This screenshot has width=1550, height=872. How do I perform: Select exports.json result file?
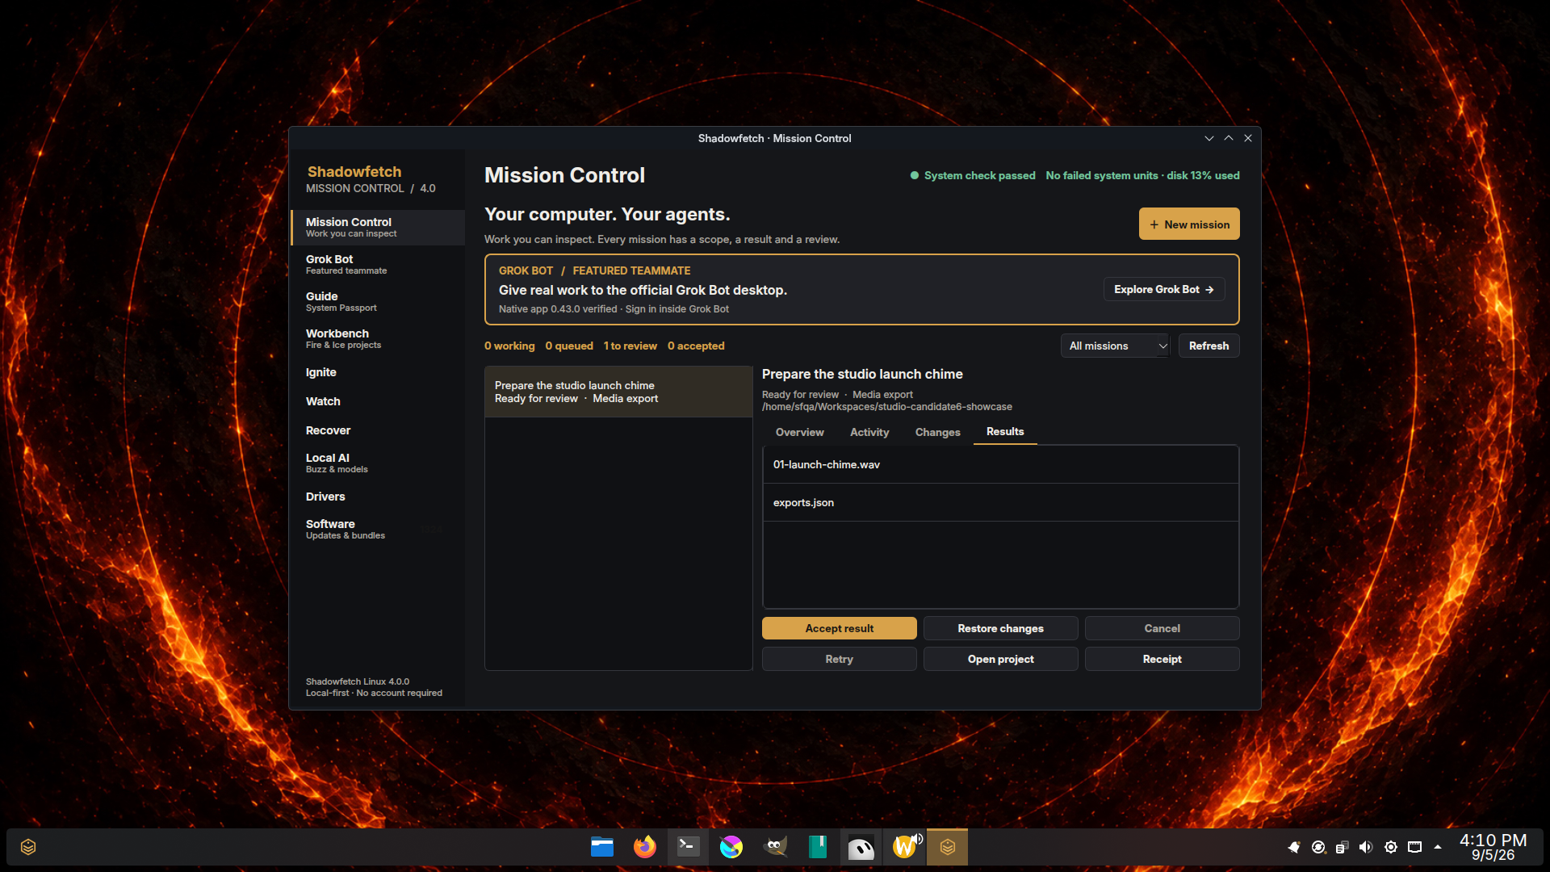click(1001, 502)
